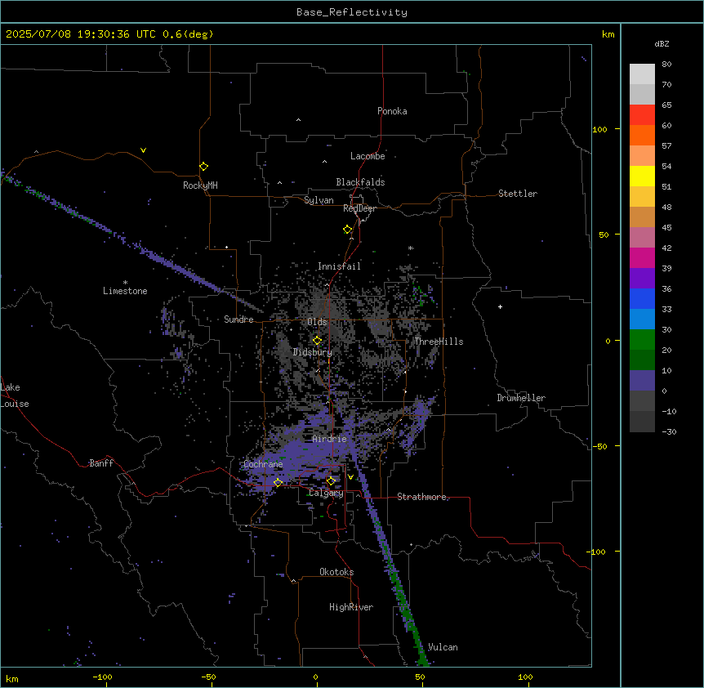Click the yellow marker above Calgary label

(x=331, y=481)
